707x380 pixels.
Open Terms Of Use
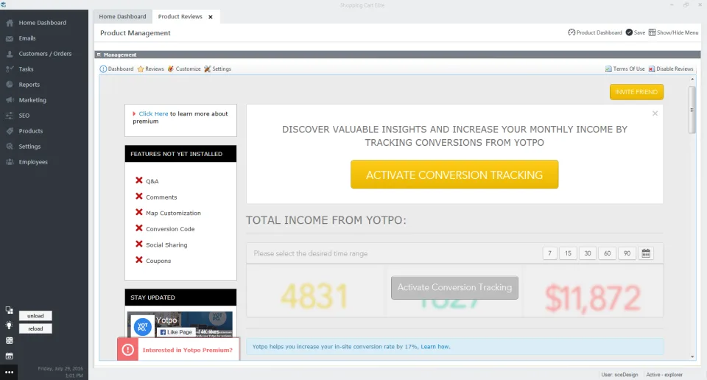tap(625, 69)
